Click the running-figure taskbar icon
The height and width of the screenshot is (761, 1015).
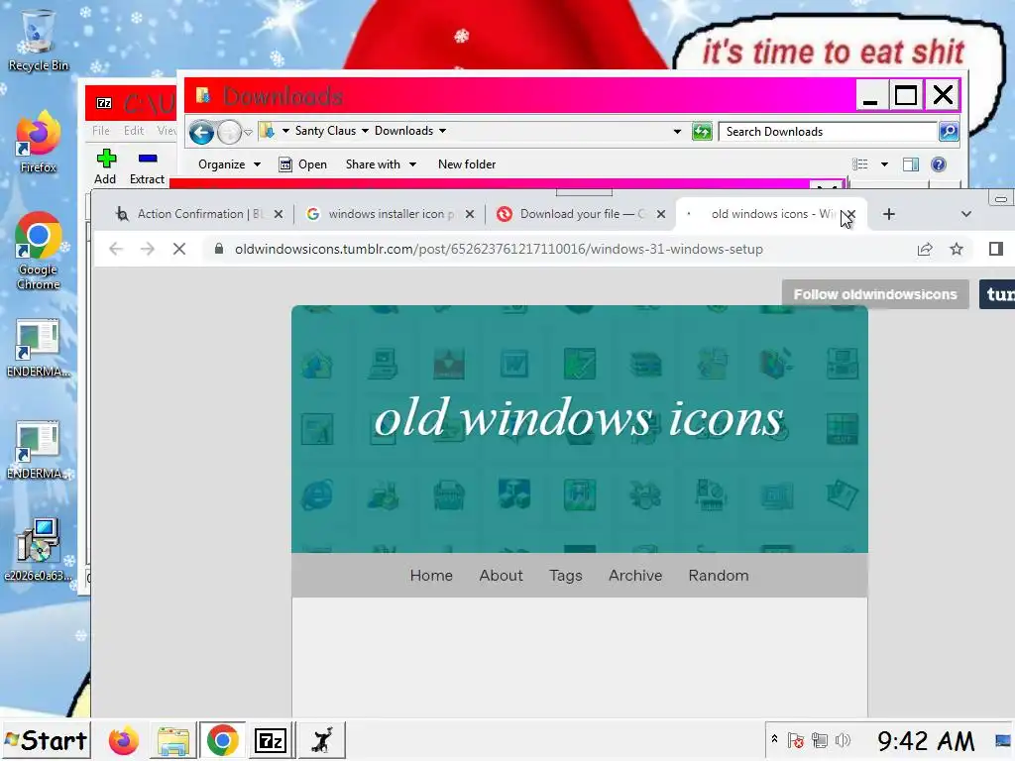[x=322, y=740]
